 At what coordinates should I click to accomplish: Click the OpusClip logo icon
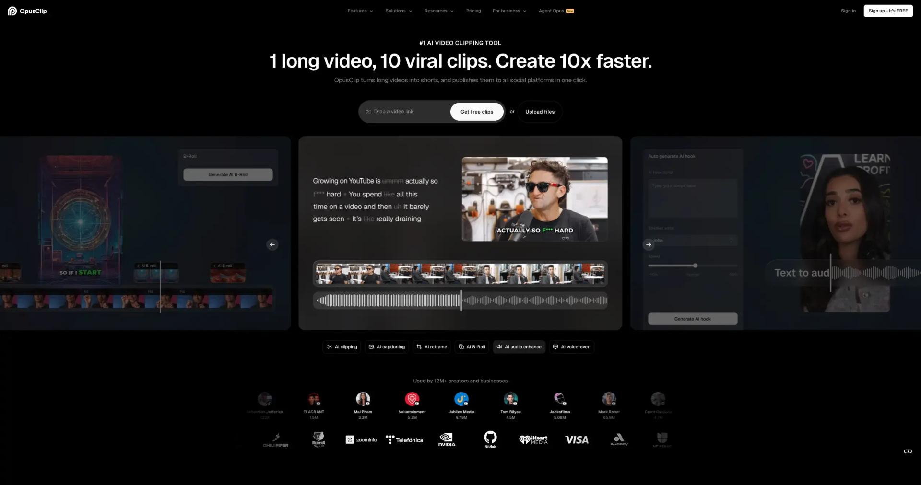(x=12, y=11)
